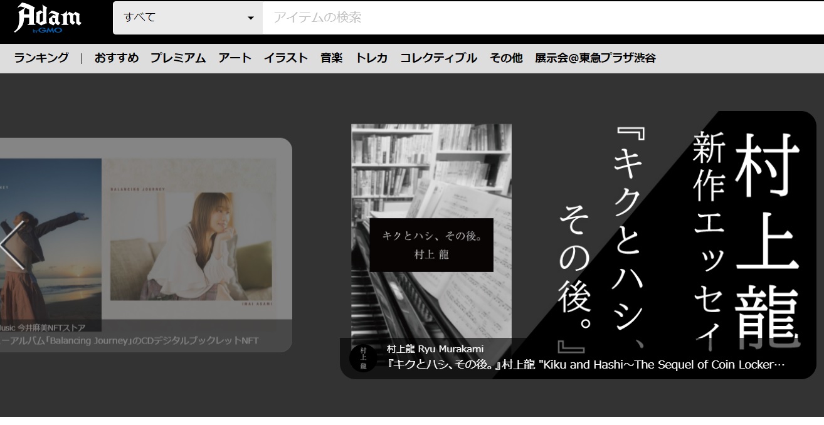Open the Kiku and Hashi item title

[x=586, y=365]
